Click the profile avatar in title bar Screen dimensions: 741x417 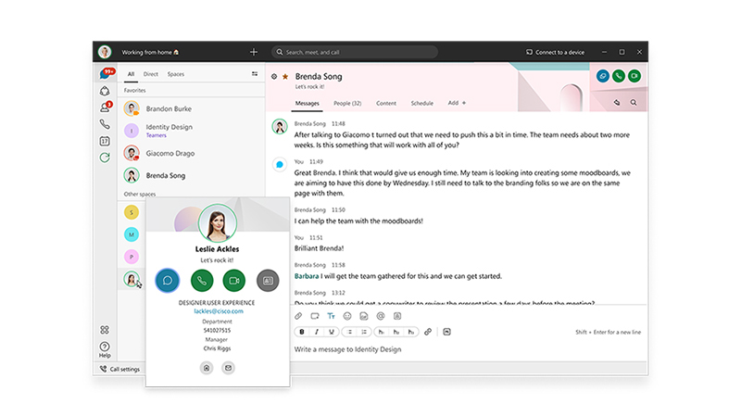pos(105,52)
